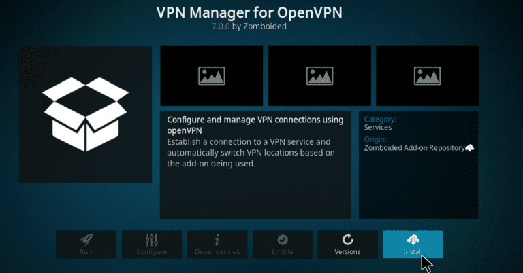Open the Configure button
Image resolution: width=523 pixels, height=273 pixels.
152,244
